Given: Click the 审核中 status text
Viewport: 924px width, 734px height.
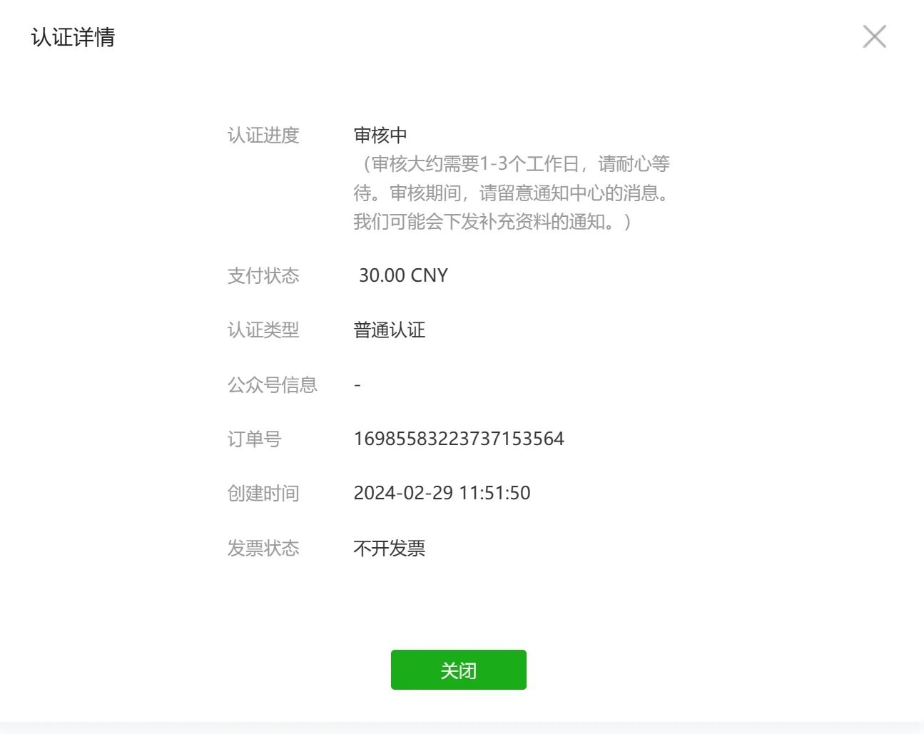Looking at the screenshot, I should pos(380,135).
